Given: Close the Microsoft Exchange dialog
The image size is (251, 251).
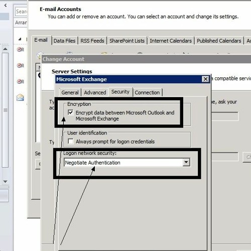Looking at the screenshot, I should (205, 79).
